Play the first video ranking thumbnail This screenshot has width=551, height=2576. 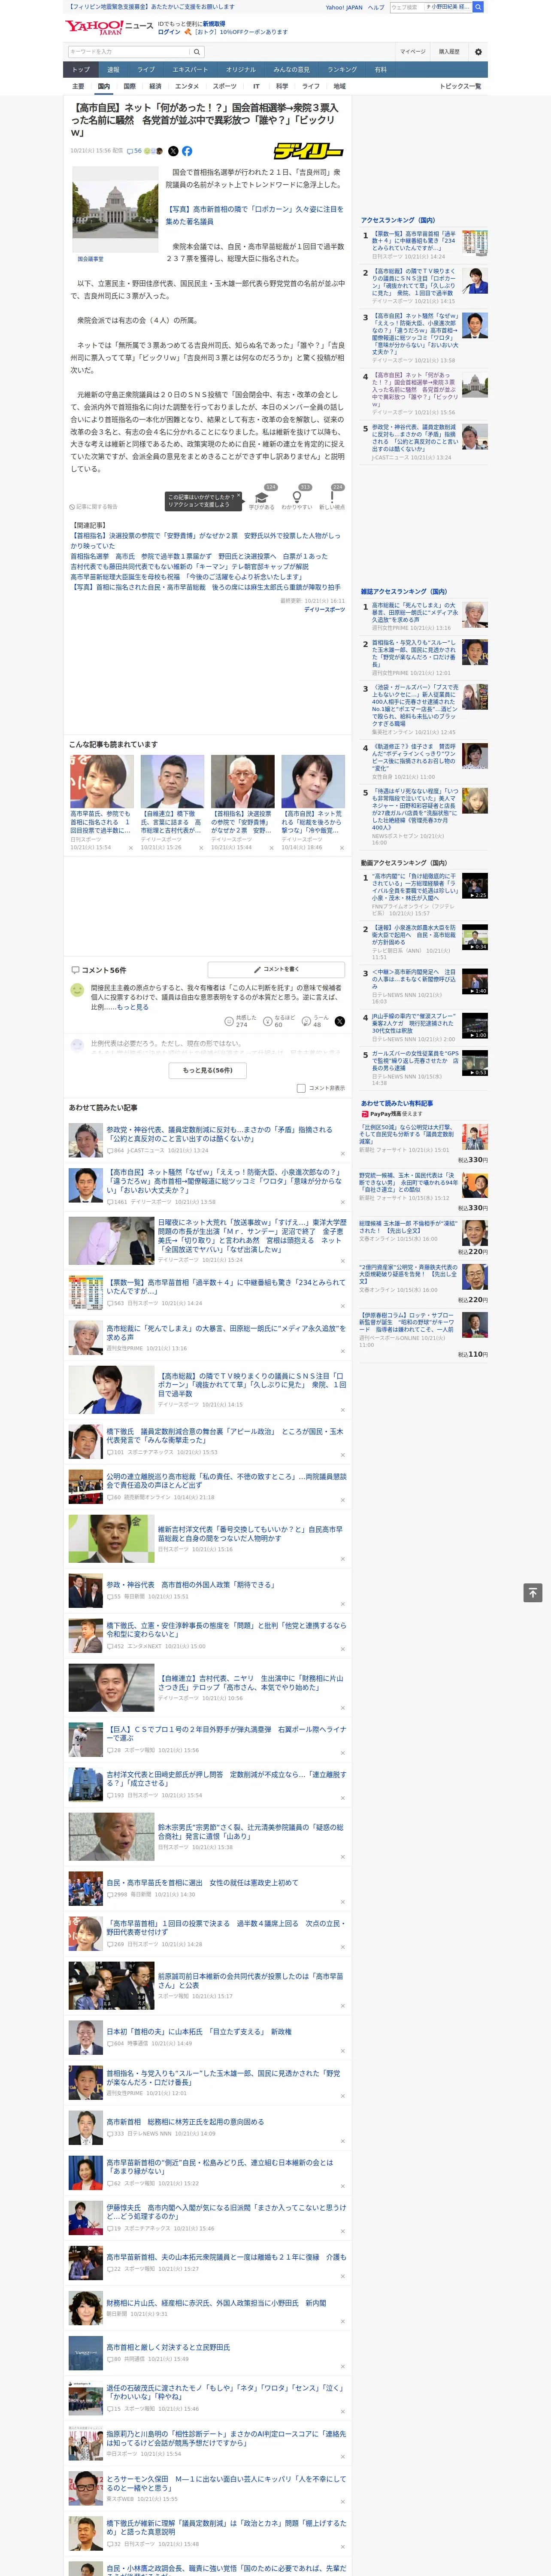click(476, 886)
